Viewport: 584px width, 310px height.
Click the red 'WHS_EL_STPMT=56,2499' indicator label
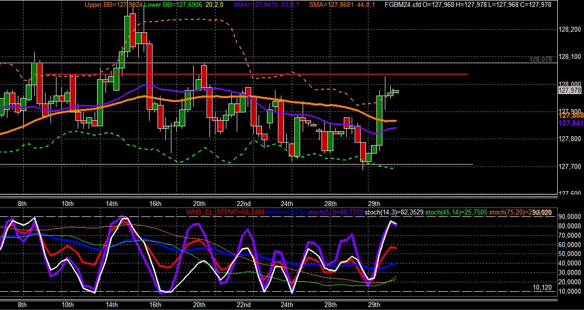[225, 212]
